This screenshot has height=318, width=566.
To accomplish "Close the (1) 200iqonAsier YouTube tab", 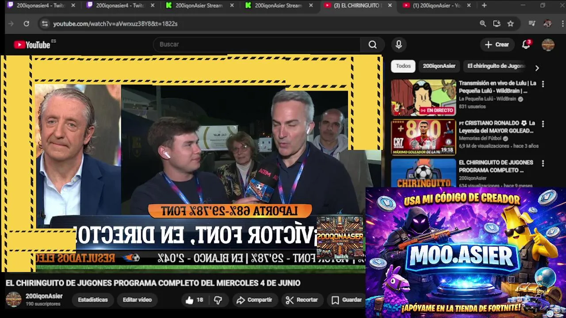I will click(469, 5).
